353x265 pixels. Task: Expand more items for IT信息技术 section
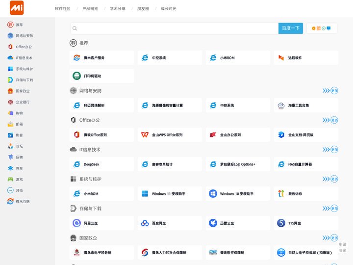(x=330, y=149)
